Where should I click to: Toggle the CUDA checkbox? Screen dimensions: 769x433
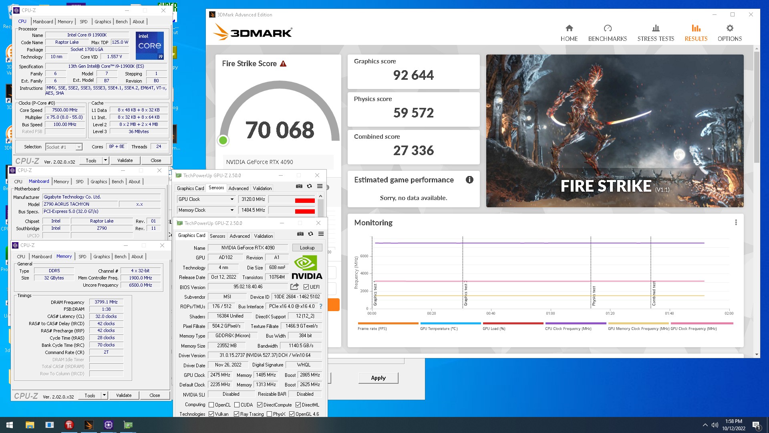point(237,405)
